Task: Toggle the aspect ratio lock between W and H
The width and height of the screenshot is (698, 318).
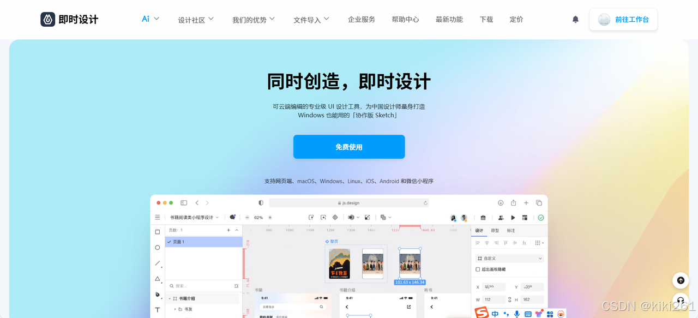Action: (509, 299)
